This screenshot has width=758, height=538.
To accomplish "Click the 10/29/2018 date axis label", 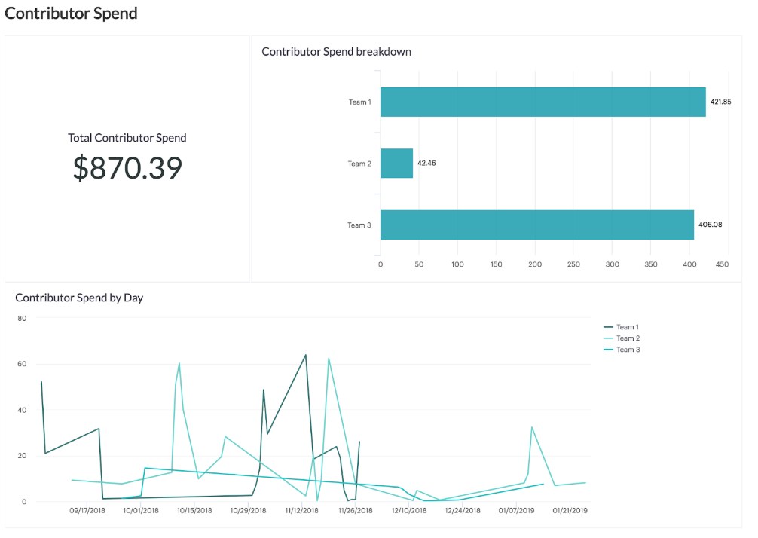I will point(248,510).
